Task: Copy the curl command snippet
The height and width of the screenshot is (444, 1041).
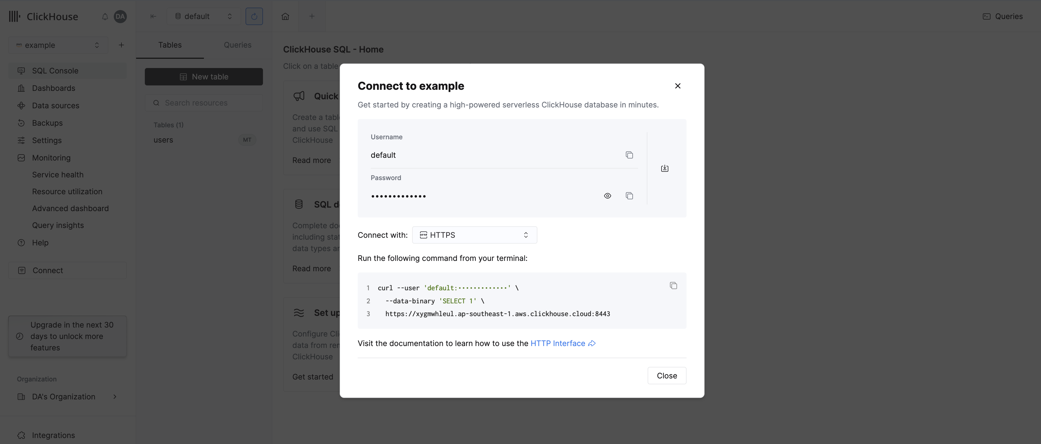Action: click(x=673, y=285)
